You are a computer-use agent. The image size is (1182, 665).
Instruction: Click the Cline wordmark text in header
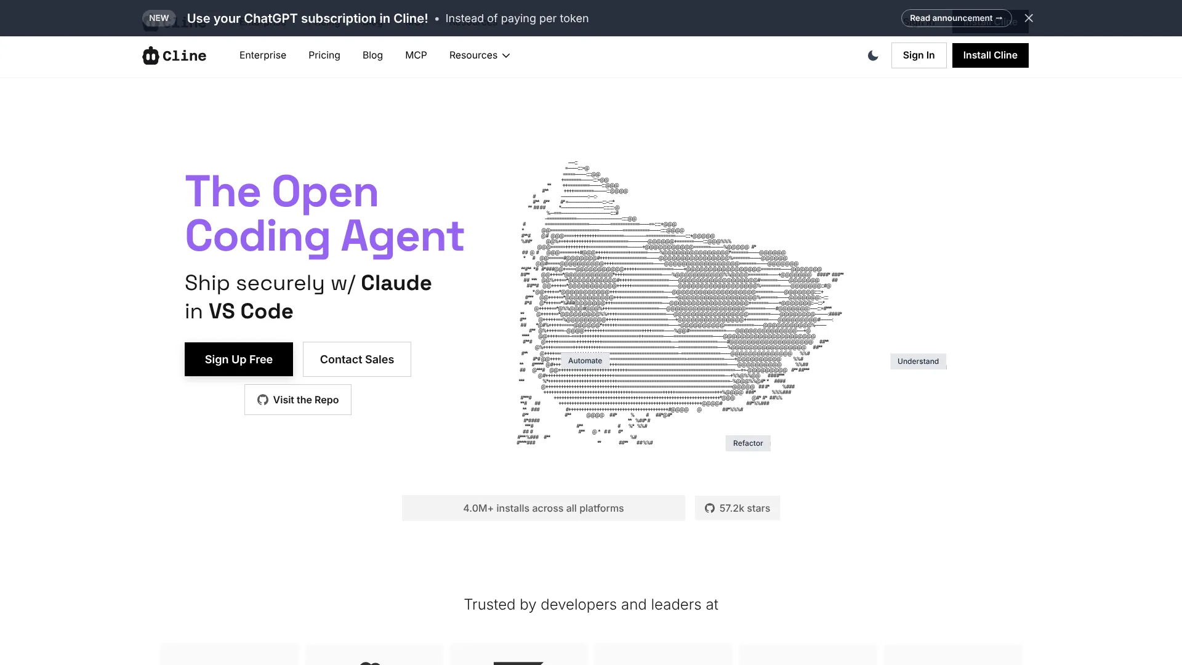coord(185,55)
